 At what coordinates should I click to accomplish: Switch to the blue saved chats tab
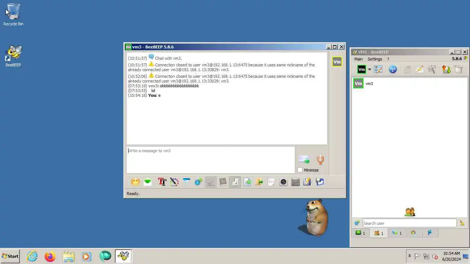coord(430,233)
